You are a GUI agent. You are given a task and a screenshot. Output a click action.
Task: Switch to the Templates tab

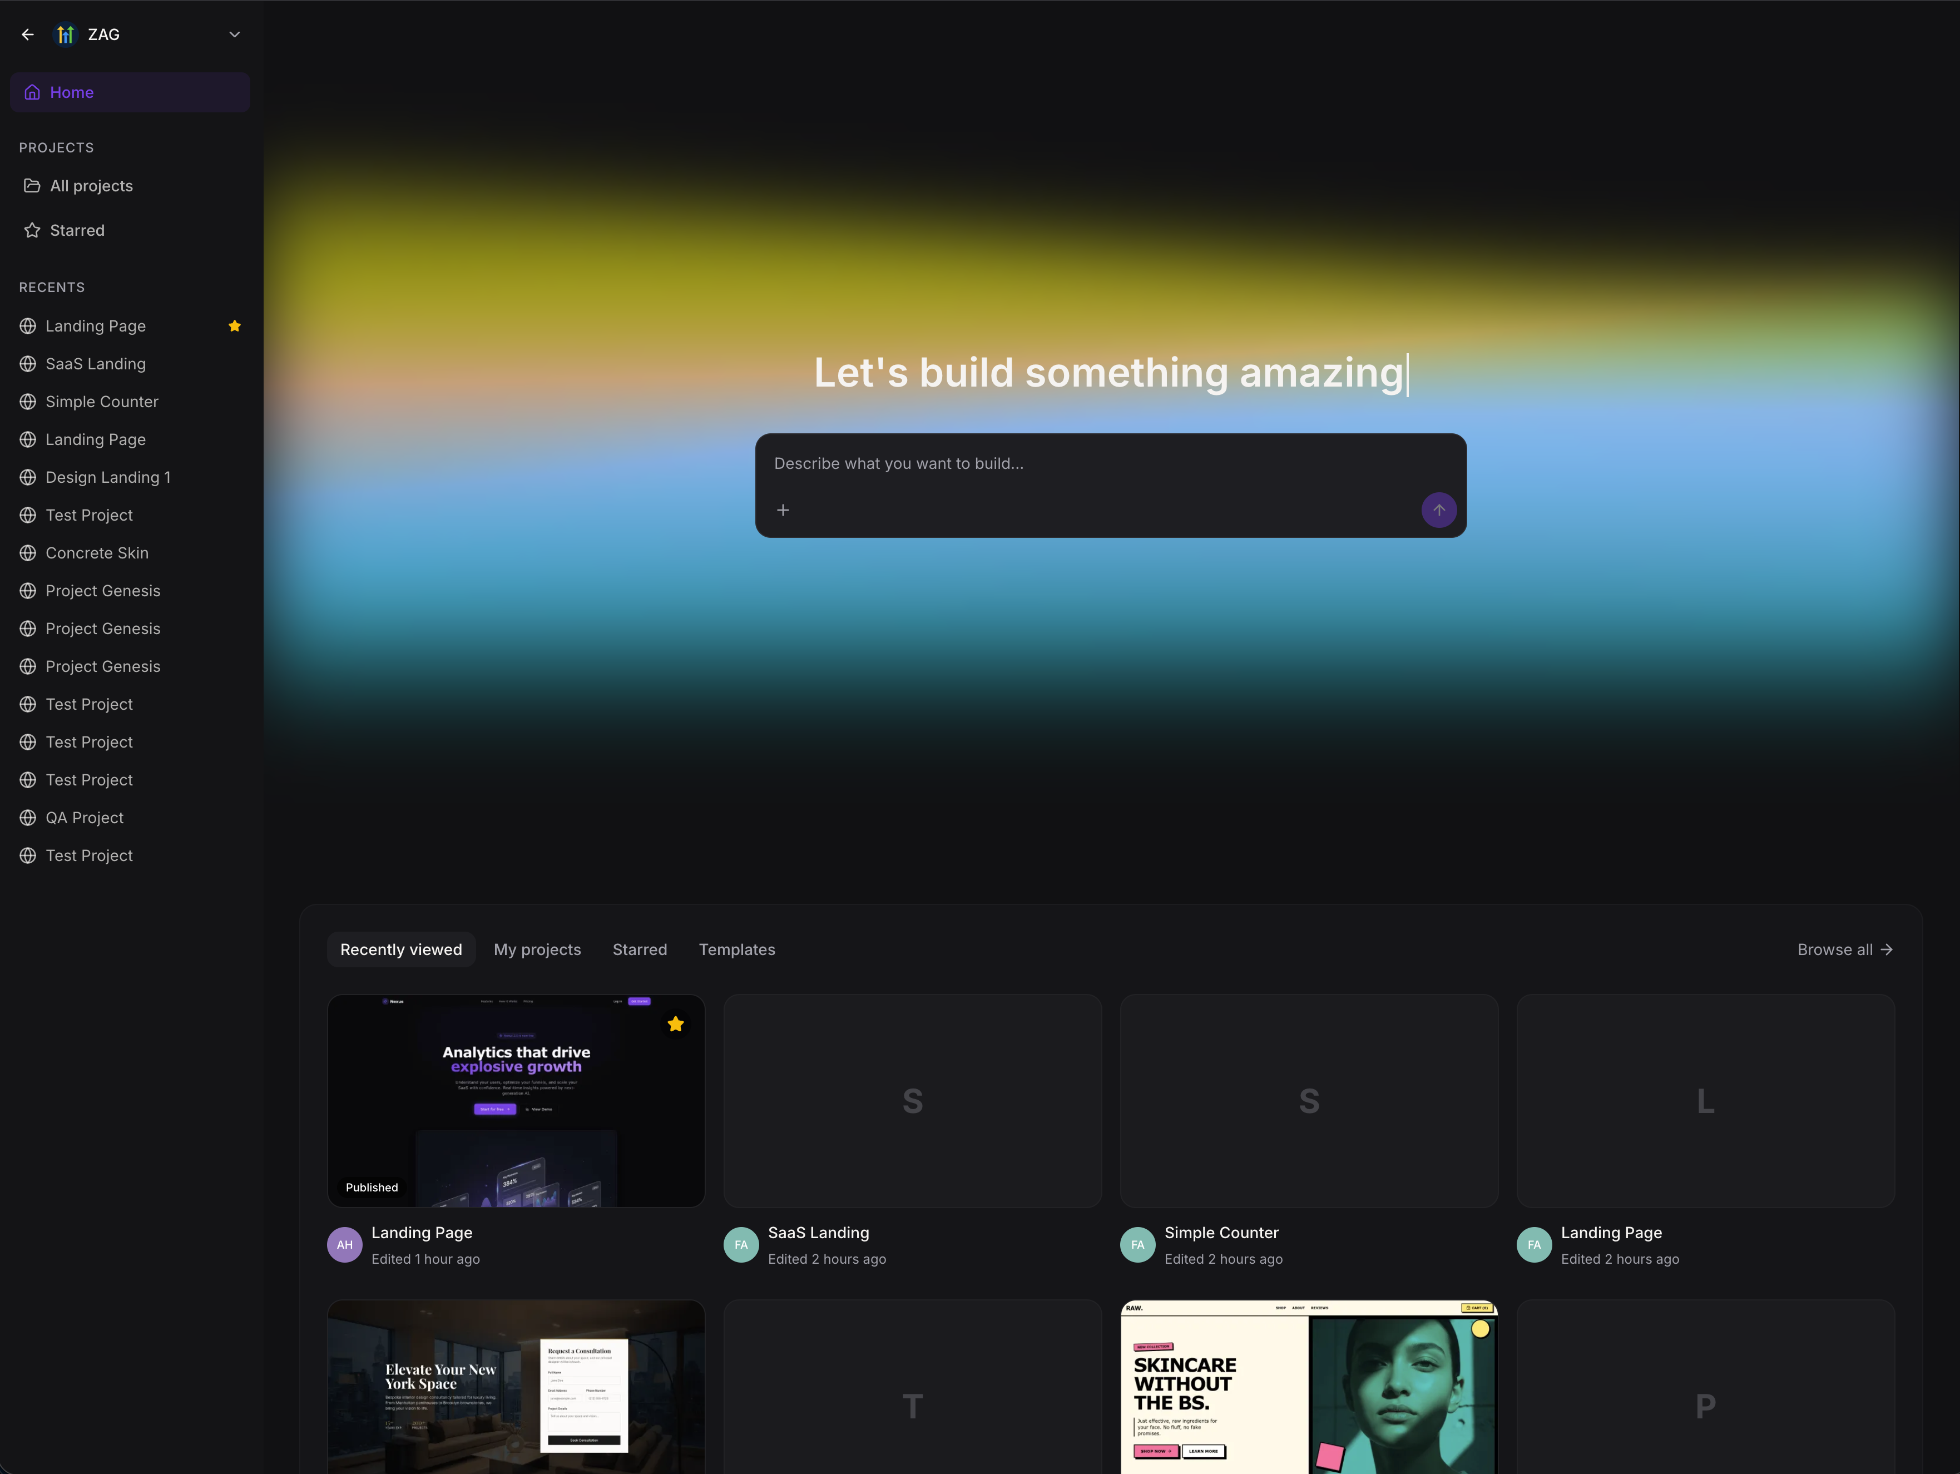[736, 949]
